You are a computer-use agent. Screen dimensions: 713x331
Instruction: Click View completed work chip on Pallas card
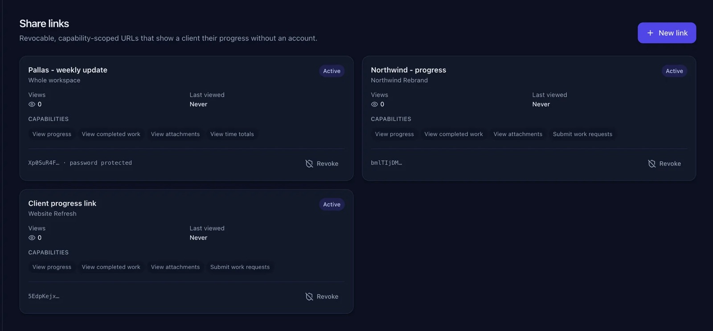click(111, 134)
